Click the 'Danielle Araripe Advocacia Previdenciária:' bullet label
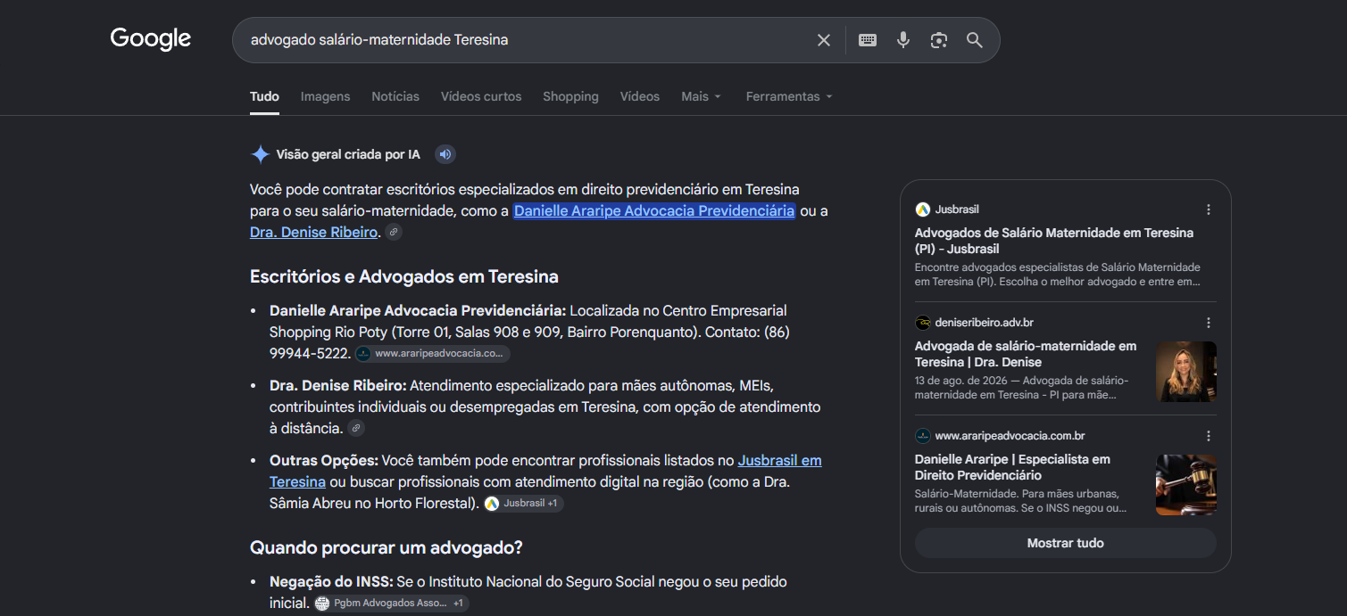 coord(418,311)
